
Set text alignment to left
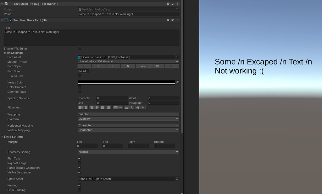coord(80,107)
